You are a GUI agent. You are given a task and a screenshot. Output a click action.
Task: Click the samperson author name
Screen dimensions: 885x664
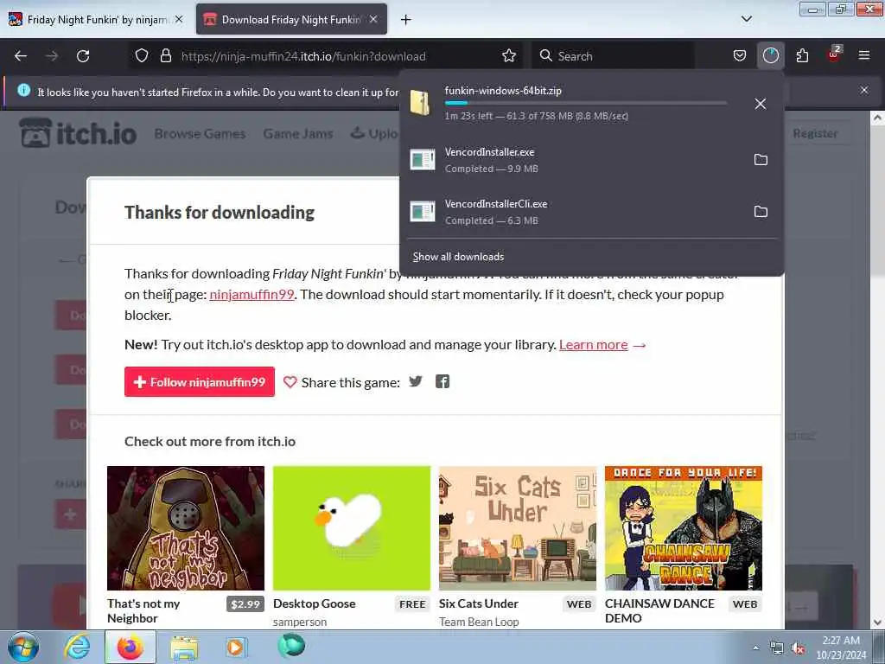tap(300, 622)
